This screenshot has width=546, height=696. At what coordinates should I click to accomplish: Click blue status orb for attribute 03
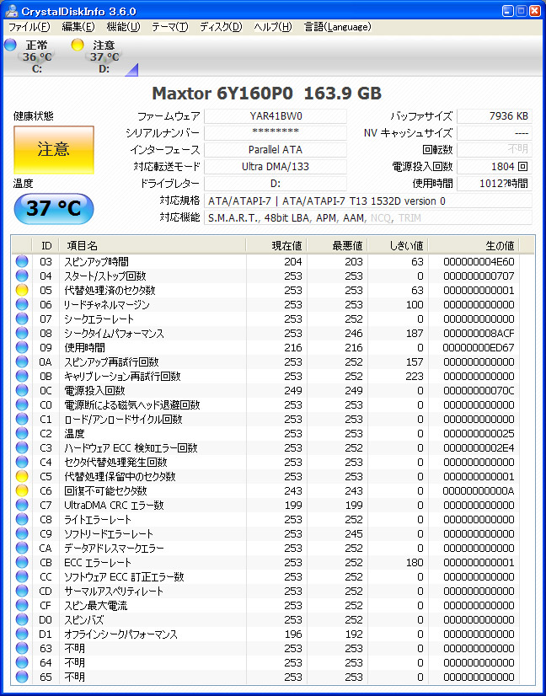tap(22, 261)
